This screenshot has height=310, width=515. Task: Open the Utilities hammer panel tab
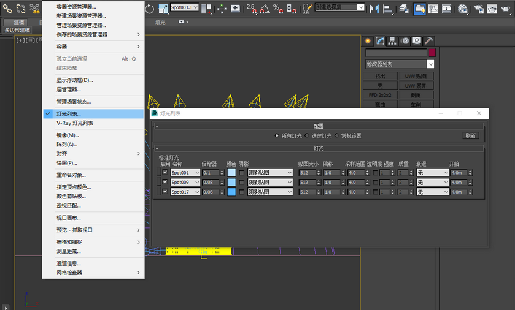coord(428,40)
